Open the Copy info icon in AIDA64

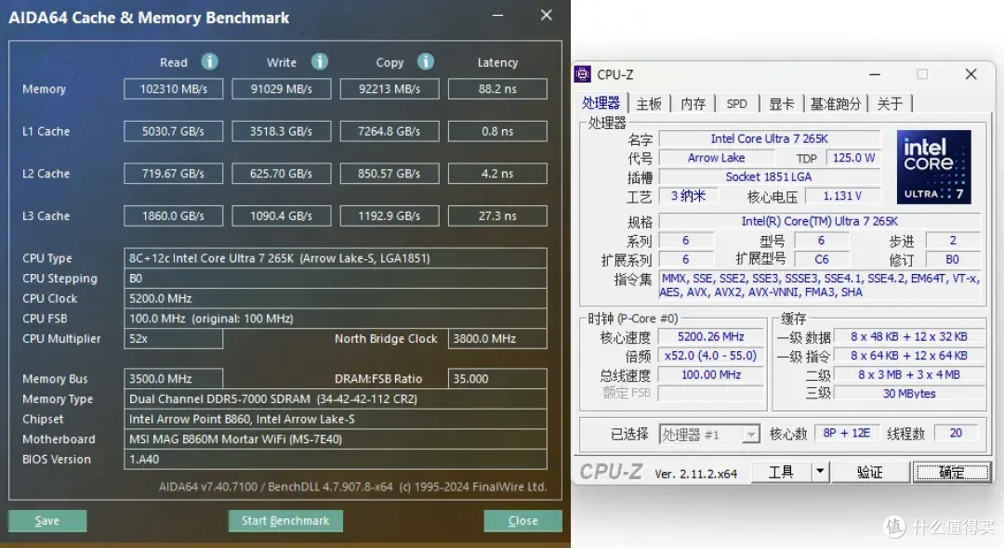click(426, 61)
